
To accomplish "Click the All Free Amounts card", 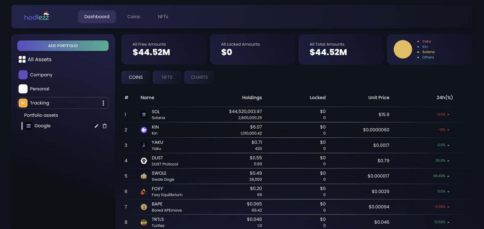I will pyautogui.click(x=164, y=49).
